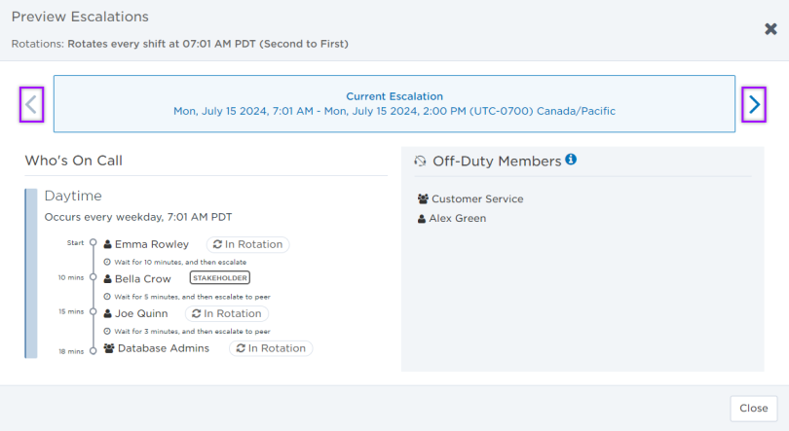Click the X icon to dismiss the dialog

(770, 29)
